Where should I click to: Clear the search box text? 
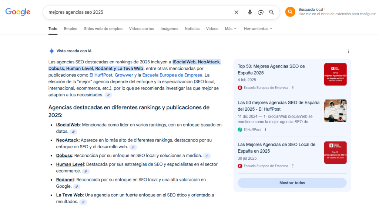click(x=237, y=12)
